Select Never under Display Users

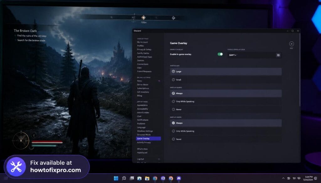tap(226, 139)
